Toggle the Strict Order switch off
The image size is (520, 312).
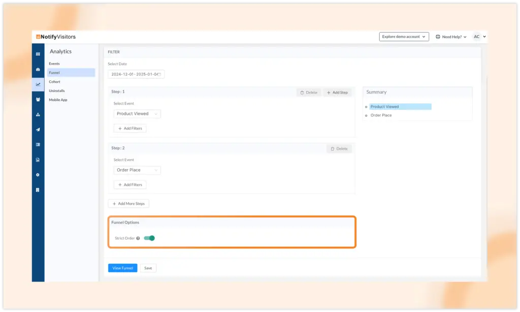coord(149,238)
